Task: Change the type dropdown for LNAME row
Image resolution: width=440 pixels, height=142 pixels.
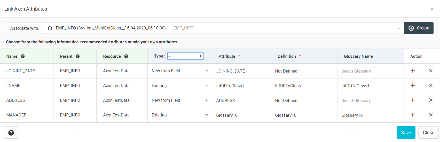Action: point(180,85)
